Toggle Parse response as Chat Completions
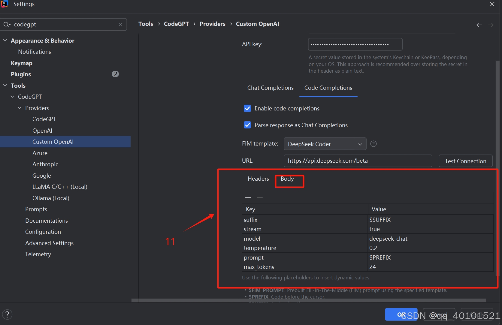 [247, 125]
